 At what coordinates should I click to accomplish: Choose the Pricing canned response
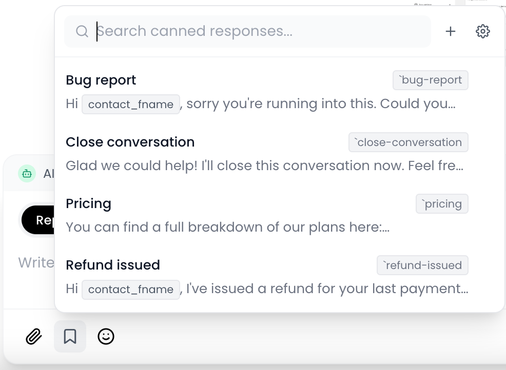[267, 215]
